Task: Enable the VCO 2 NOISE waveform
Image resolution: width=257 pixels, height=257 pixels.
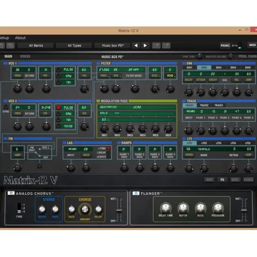Action: point(58,126)
